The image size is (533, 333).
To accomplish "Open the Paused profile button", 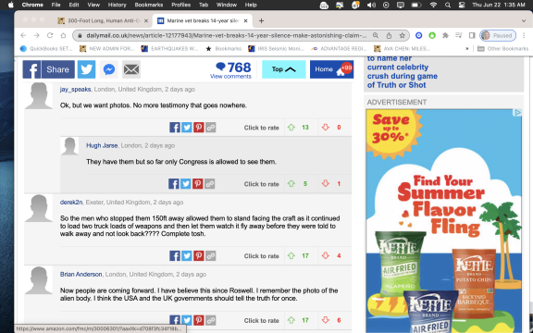I will pyautogui.click(x=498, y=35).
